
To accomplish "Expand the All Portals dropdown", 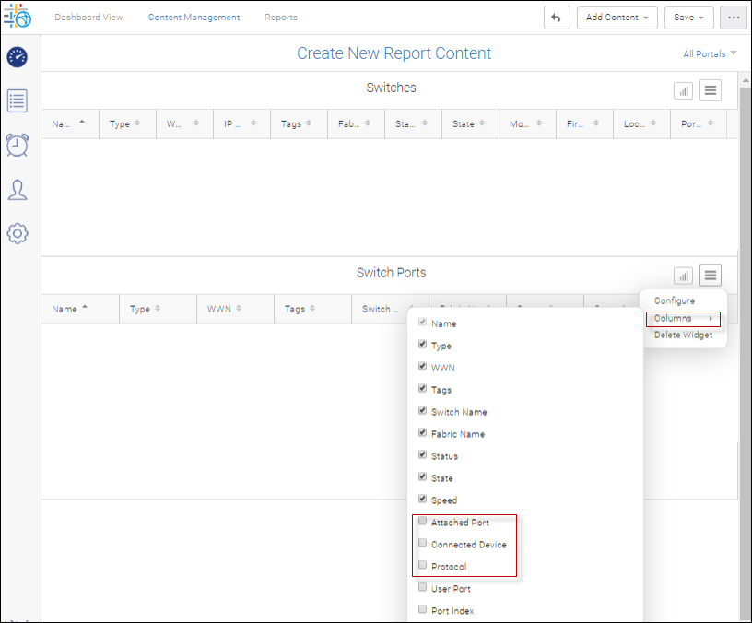I will (710, 54).
